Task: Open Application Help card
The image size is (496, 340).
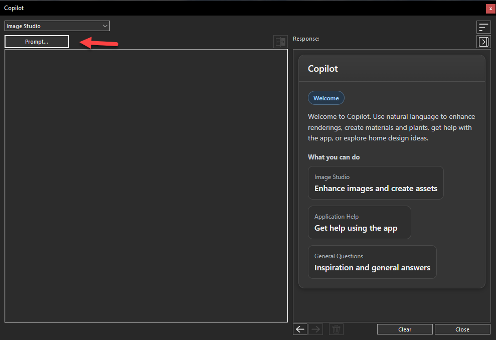Action: point(360,222)
